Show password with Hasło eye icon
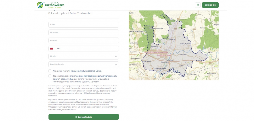Screen dimensions: 254x121 pos(116,57)
